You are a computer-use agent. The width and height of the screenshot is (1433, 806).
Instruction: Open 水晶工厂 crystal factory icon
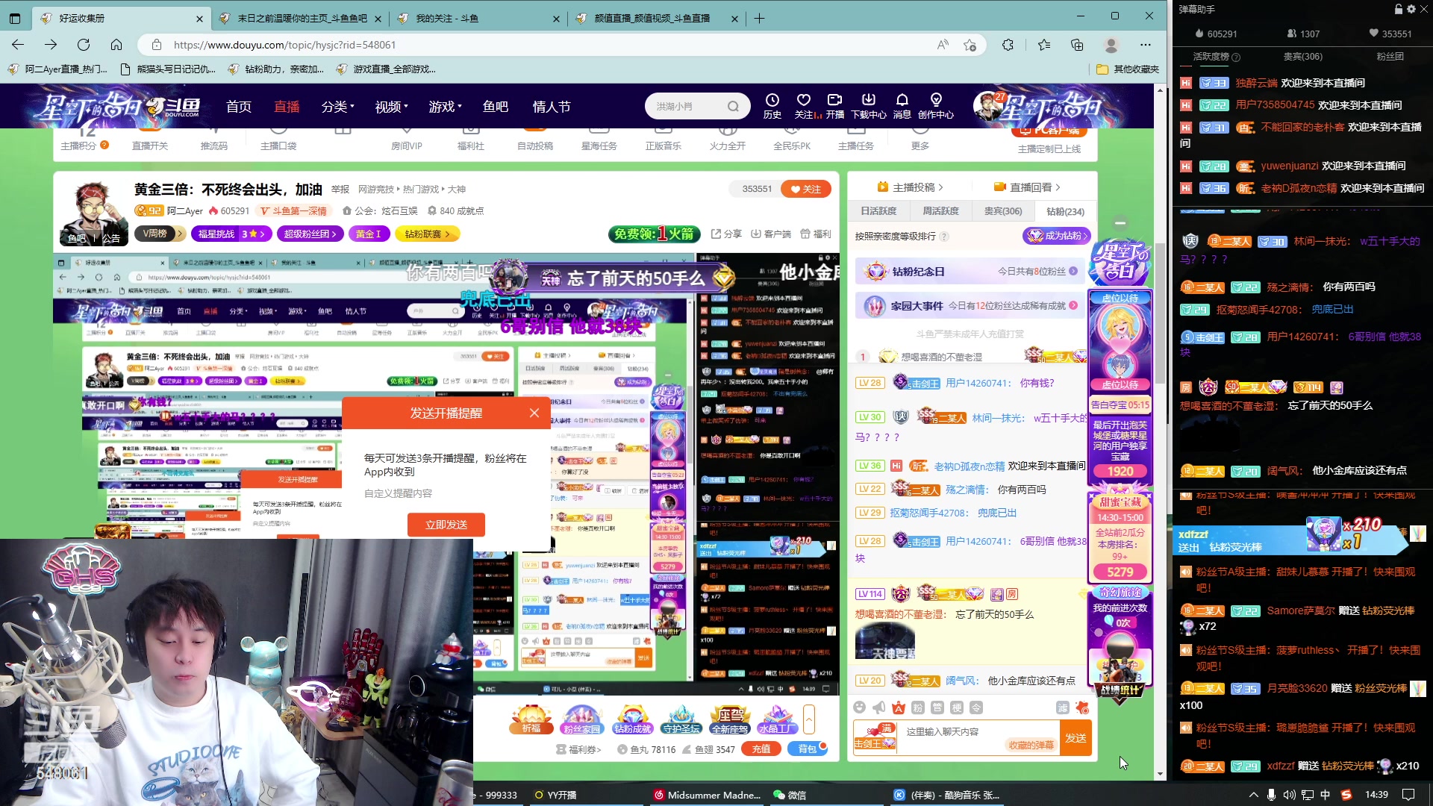777,719
